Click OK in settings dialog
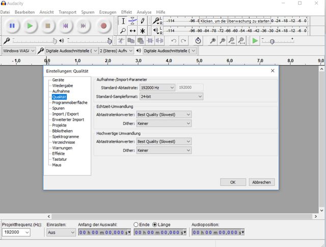This screenshot has width=326, height=247. coord(233,182)
